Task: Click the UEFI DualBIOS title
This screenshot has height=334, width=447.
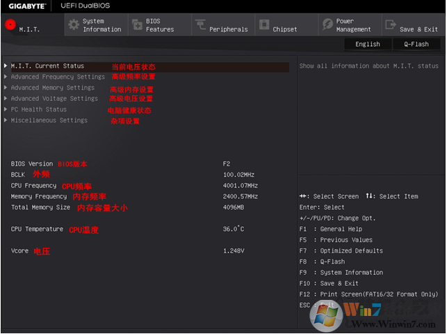Action: 85,6
